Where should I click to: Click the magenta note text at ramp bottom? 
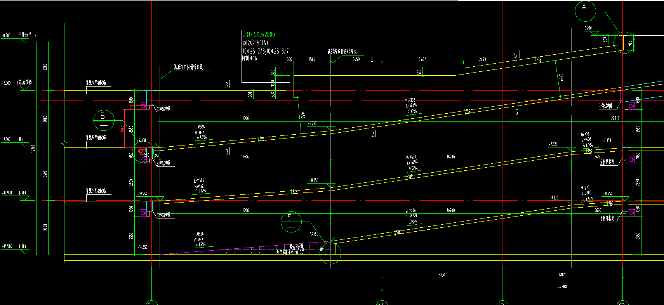pos(290,250)
